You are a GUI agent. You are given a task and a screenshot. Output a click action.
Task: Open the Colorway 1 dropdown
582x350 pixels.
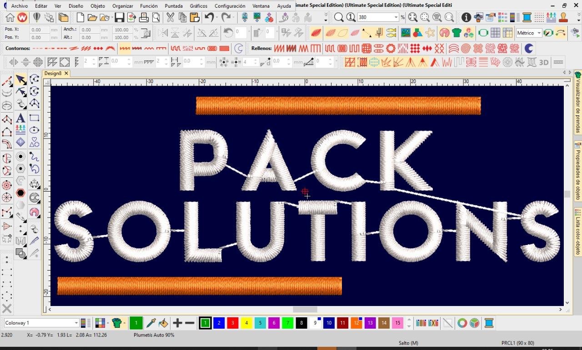(x=76, y=323)
